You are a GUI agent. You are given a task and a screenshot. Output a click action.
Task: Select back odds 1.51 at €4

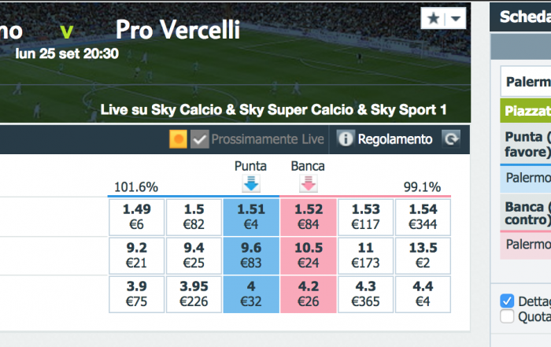pyautogui.click(x=251, y=217)
